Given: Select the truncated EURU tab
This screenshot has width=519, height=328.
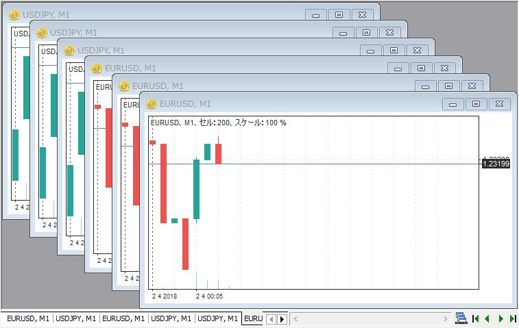Looking at the screenshot, I should click(x=253, y=318).
